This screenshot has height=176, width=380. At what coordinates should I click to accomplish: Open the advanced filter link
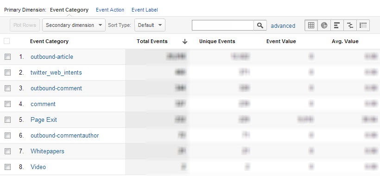tap(283, 26)
